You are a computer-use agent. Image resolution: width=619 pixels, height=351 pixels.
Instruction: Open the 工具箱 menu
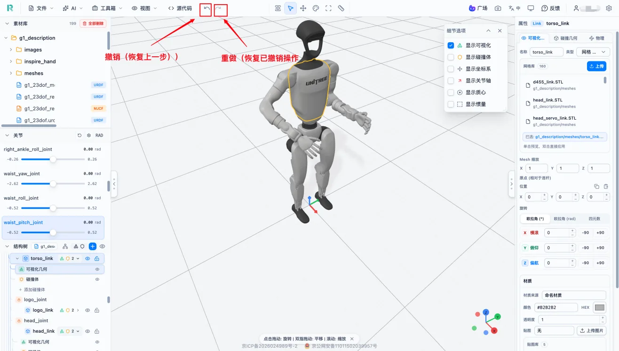click(x=107, y=8)
